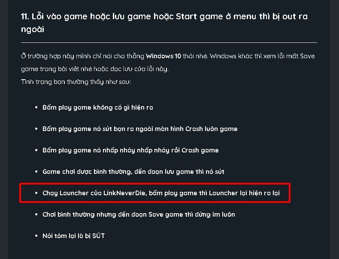Select the "Bấm play game không có gì hiện ra" item
The image size is (339, 259).
point(98,107)
